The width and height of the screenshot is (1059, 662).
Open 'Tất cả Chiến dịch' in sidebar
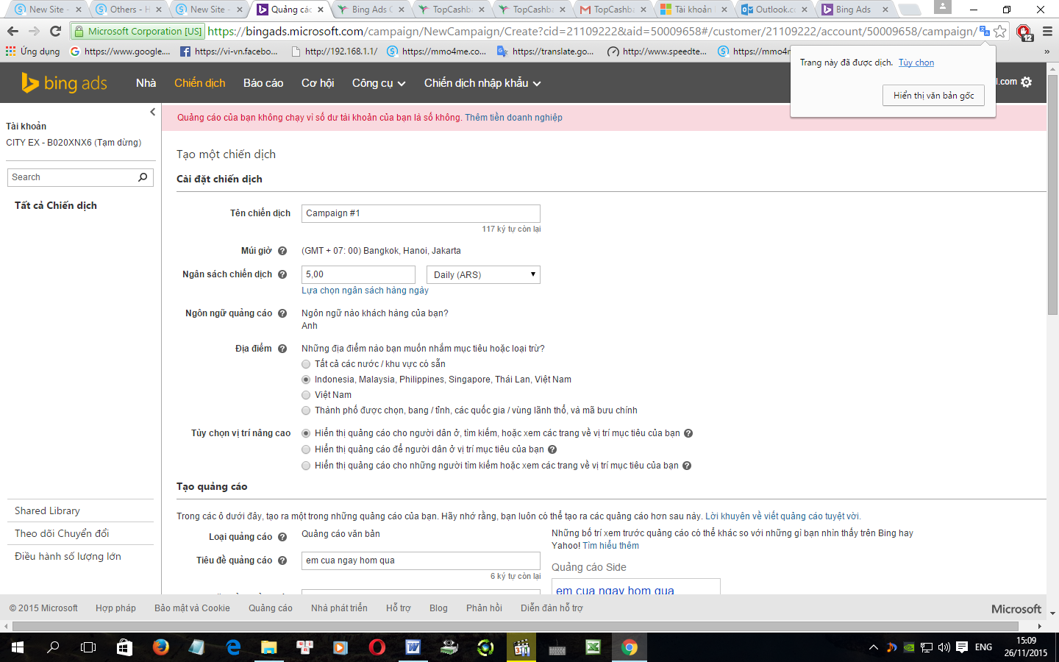(56, 206)
